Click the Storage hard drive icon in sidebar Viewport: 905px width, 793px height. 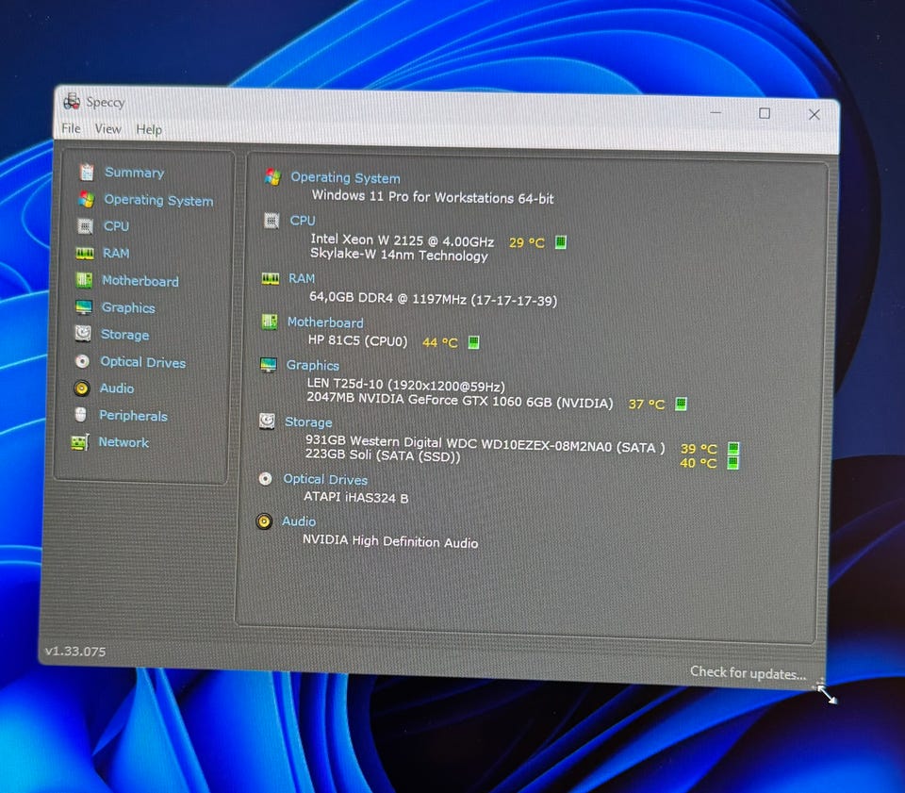tap(83, 333)
